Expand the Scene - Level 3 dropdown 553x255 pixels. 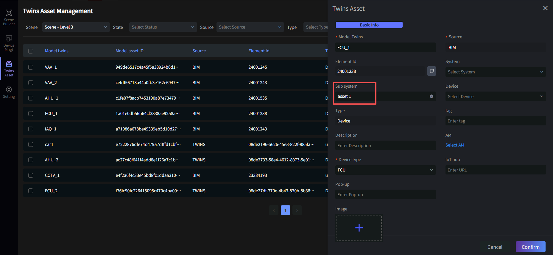coord(76,27)
